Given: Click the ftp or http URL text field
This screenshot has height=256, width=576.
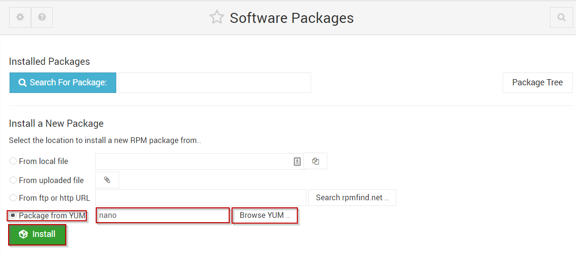Looking at the screenshot, I should click(x=201, y=197).
